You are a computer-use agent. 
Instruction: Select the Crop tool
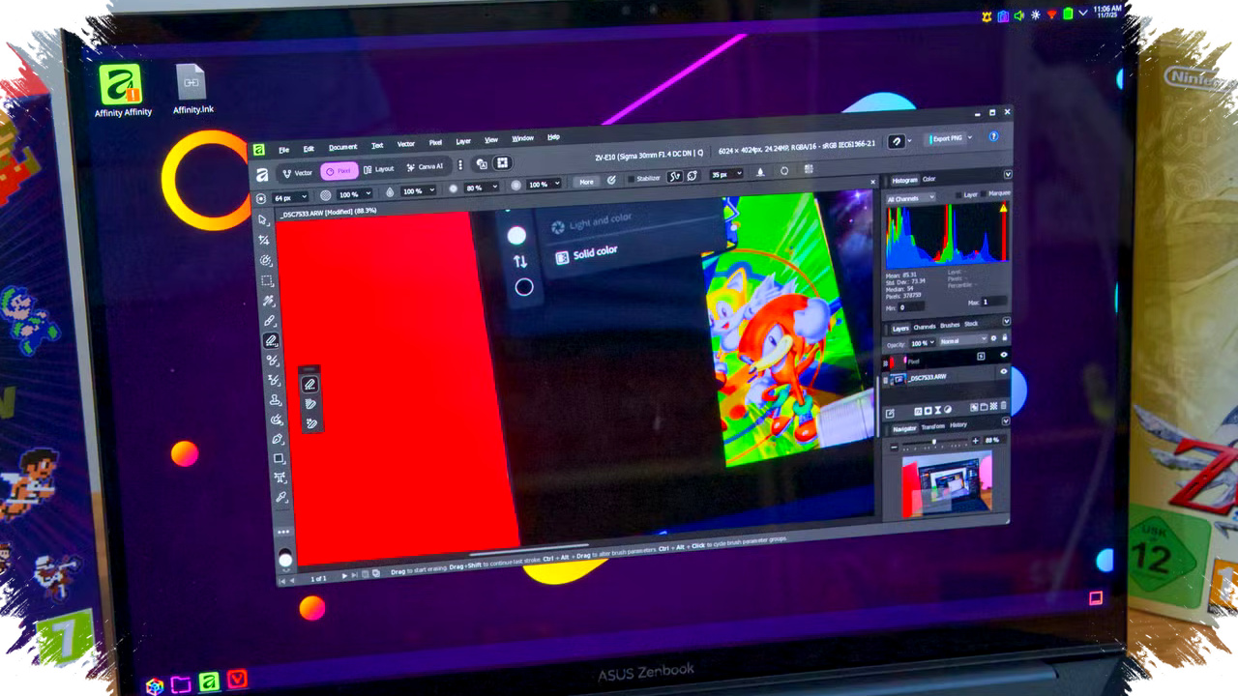click(x=264, y=241)
